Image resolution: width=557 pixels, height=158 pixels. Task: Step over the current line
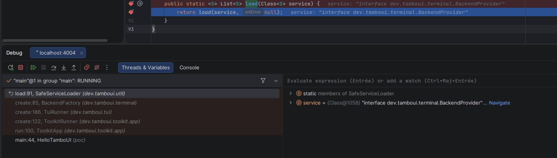pyautogui.click(x=54, y=67)
